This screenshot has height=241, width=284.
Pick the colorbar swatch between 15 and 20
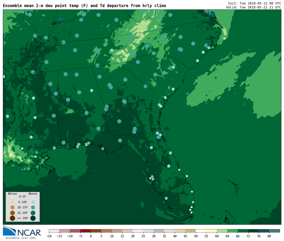point(128,231)
